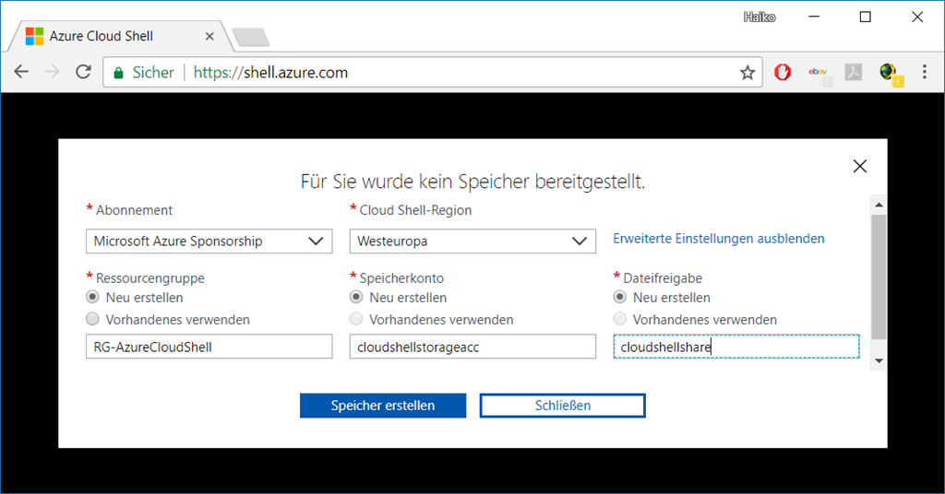Select 'Neu erstellen' under Speicherkonto
This screenshot has width=945, height=494.
click(356, 298)
